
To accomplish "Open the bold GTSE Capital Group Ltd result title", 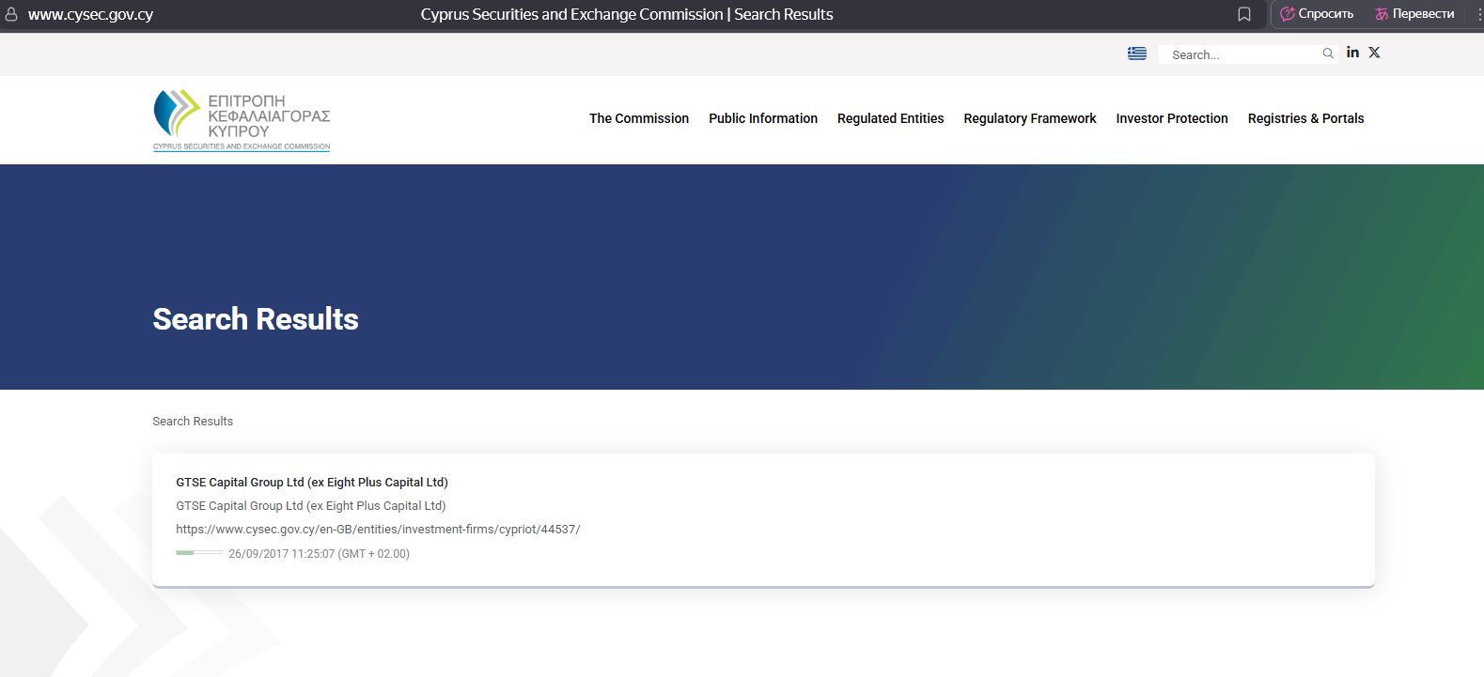I will tap(312, 483).
